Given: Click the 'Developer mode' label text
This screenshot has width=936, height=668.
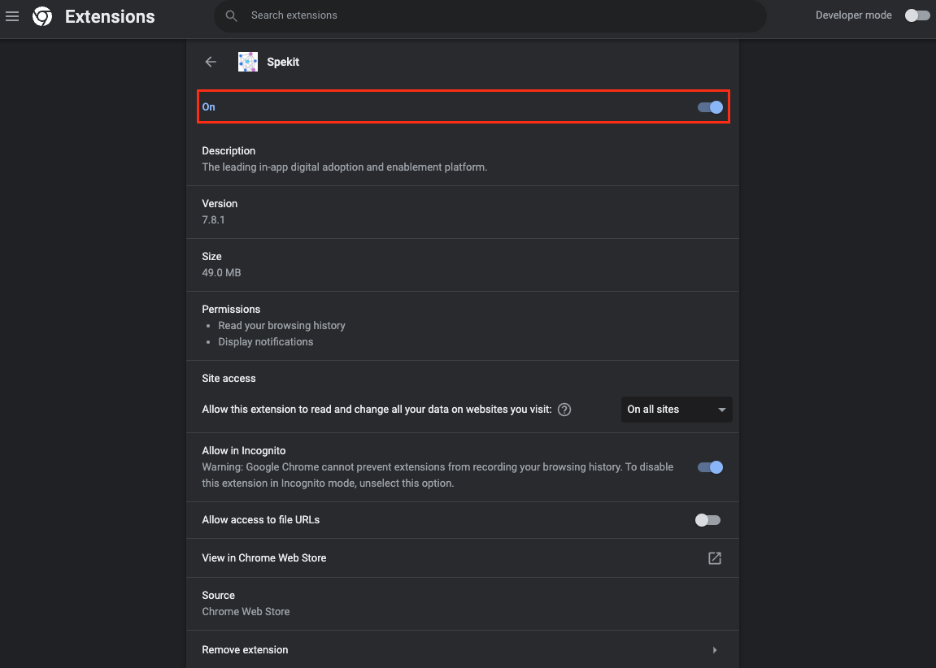Looking at the screenshot, I should coord(853,15).
